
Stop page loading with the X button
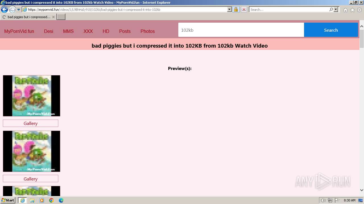[x=244, y=10]
